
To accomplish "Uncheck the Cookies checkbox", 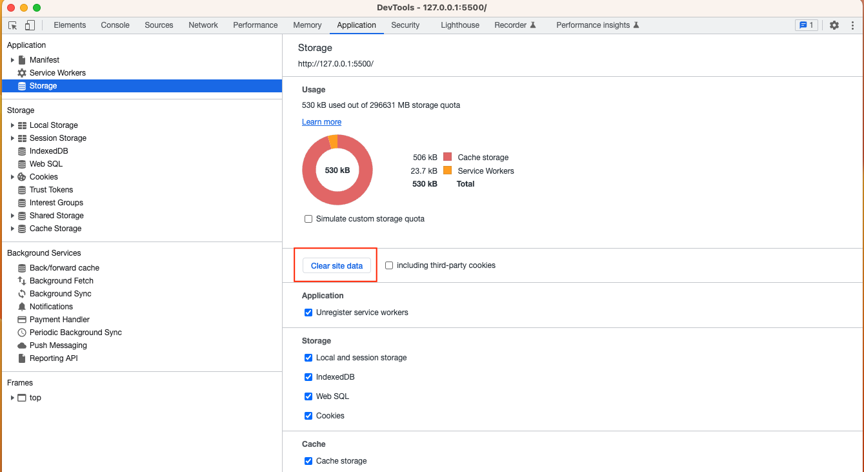I will tap(308, 416).
